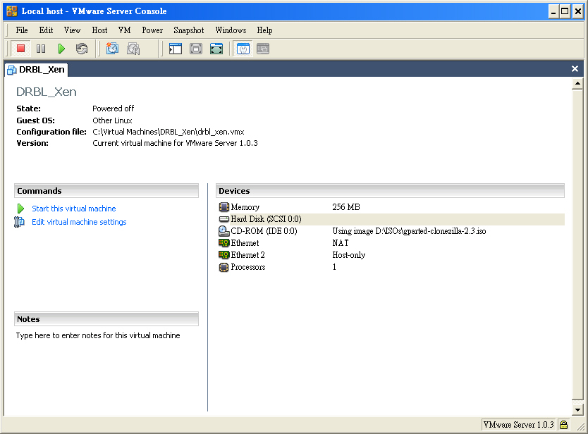Click the configuration file path text
This screenshot has height=434, width=588.
[169, 132]
